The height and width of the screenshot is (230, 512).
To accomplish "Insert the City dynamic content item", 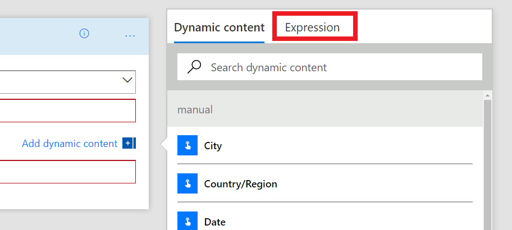I will coord(213,146).
